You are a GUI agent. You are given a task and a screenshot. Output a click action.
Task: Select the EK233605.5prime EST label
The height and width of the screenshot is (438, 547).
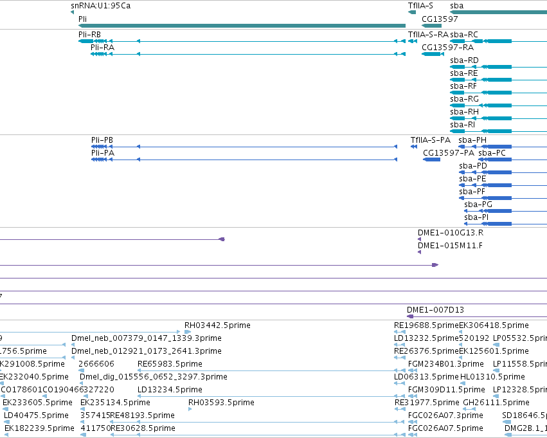[x=38, y=403]
